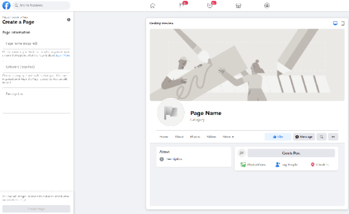The width and height of the screenshot is (349, 214).
Task: Click the Tag People option
Action: (x=286, y=164)
